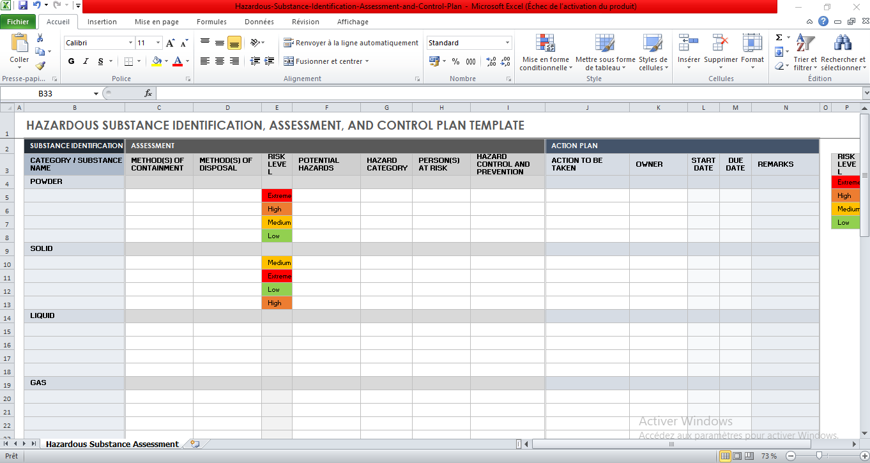Click the Decrease decimal icon
This screenshot has width=870, height=463.
pyautogui.click(x=506, y=61)
